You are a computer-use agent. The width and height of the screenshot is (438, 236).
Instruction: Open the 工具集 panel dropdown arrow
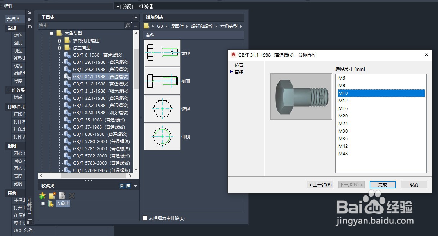[x=136, y=18]
